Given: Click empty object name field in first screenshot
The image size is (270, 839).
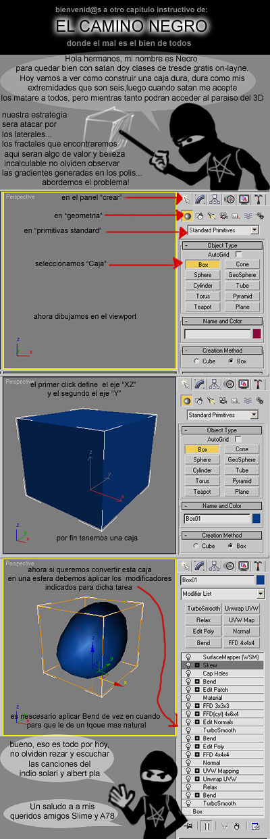Looking at the screenshot, I should pyautogui.click(x=217, y=334).
